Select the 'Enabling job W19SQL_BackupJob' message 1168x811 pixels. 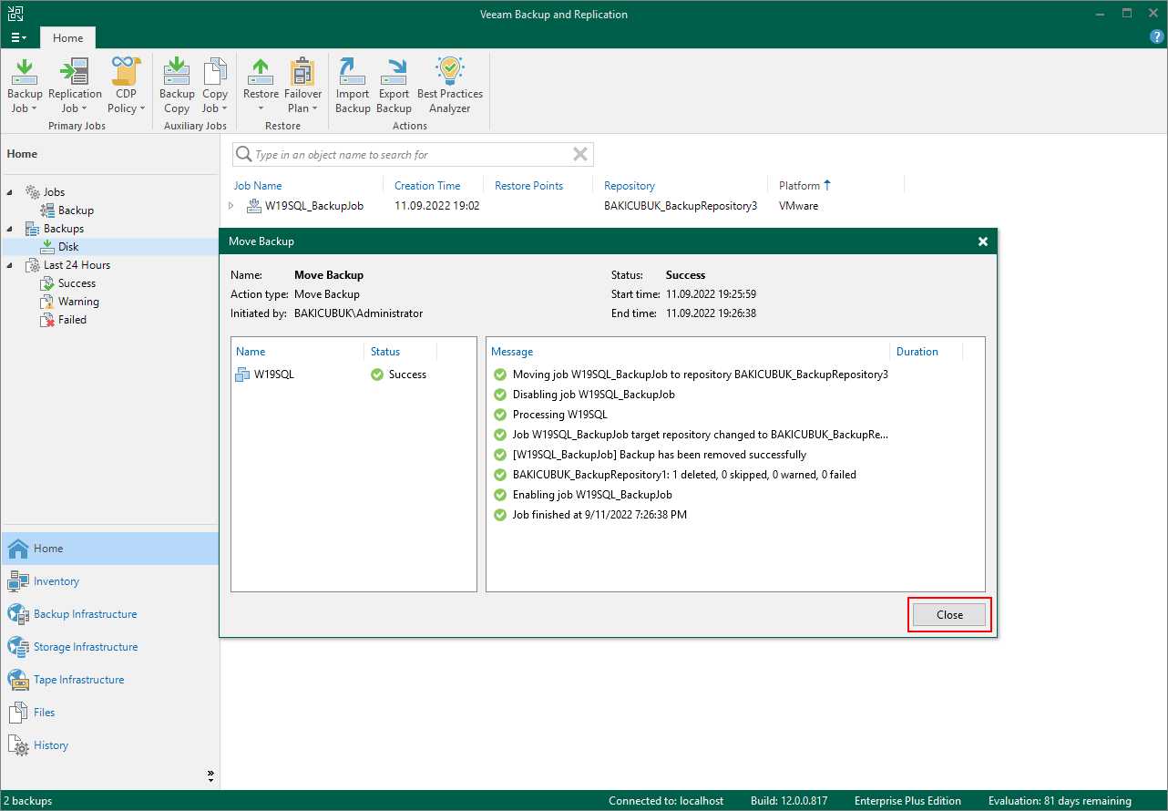pyautogui.click(x=592, y=495)
